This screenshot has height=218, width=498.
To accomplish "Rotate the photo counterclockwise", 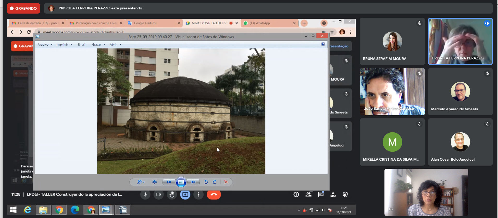I will pyautogui.click(x=206, y=182).
